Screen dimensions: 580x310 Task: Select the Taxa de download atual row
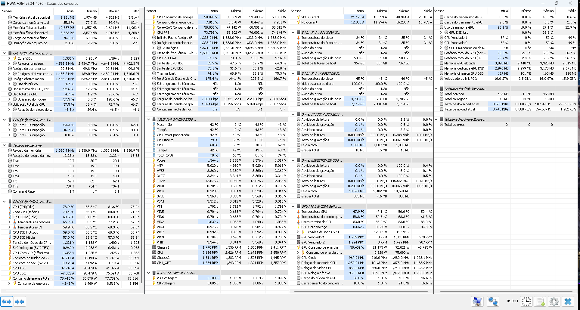click(x=506, y=104)
